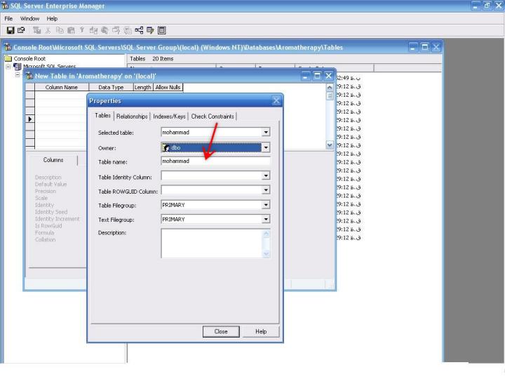Click the Properties icon next to Save

click(21, 30)
